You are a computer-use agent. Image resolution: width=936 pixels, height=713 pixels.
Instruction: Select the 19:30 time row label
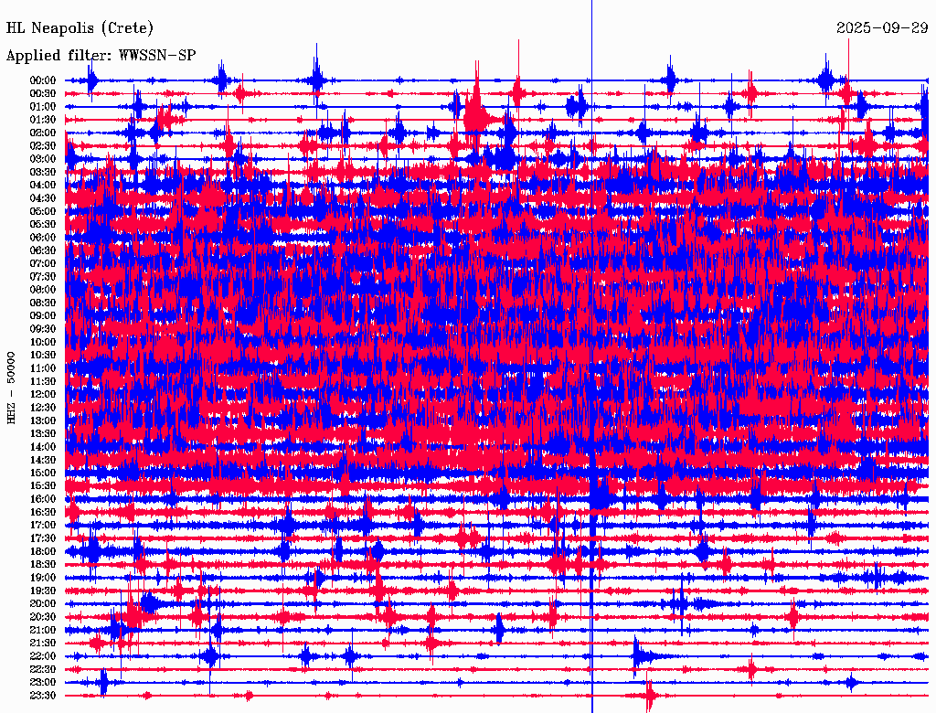coord(43,591)
